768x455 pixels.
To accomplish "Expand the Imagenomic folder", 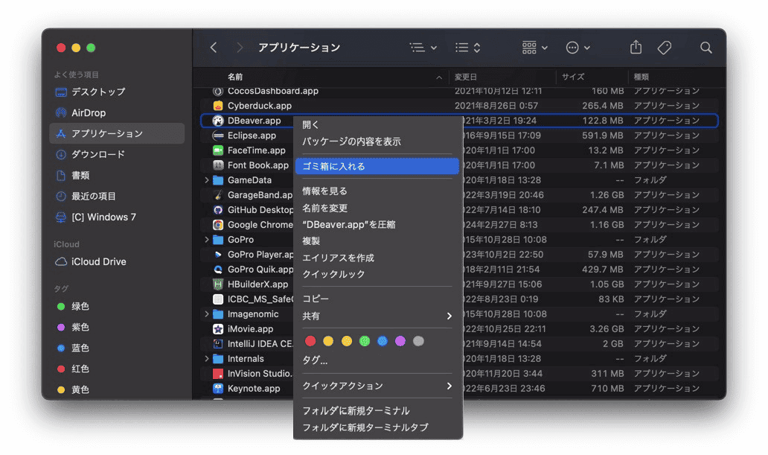I will coord(207,314).
